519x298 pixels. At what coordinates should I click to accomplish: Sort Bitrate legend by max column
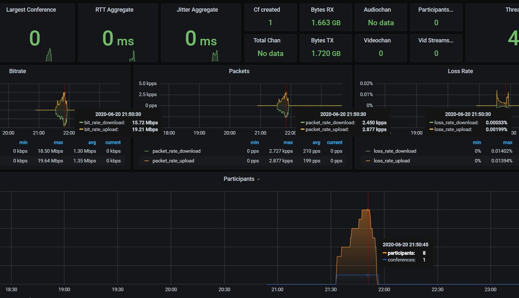pyautogui.click(x=58, y=142)
